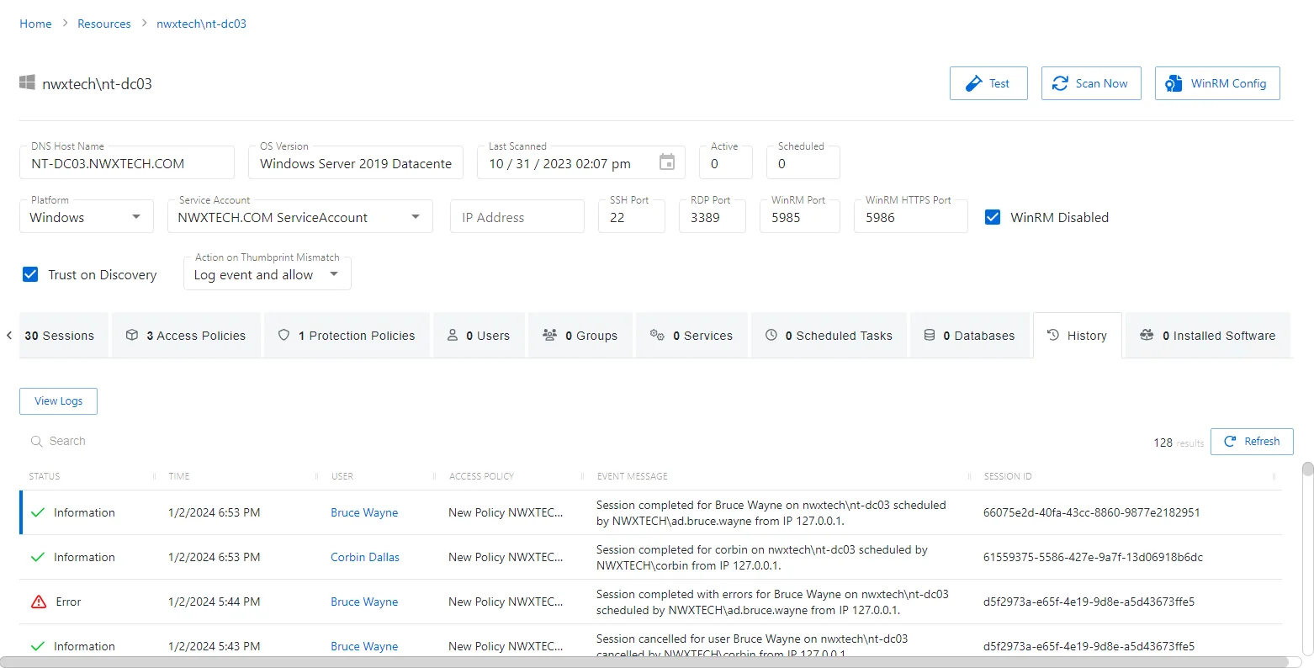Screen dimensions: 1314x668
Task: Select the 0 Groups tab
Action: pos(580,336)
